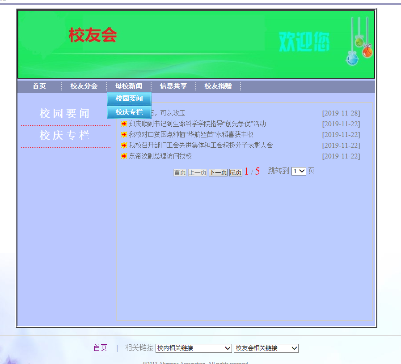Click the arrow icon beside 东帝汶副总理访问我校
The image size is (401, 364).
[124, 156]
